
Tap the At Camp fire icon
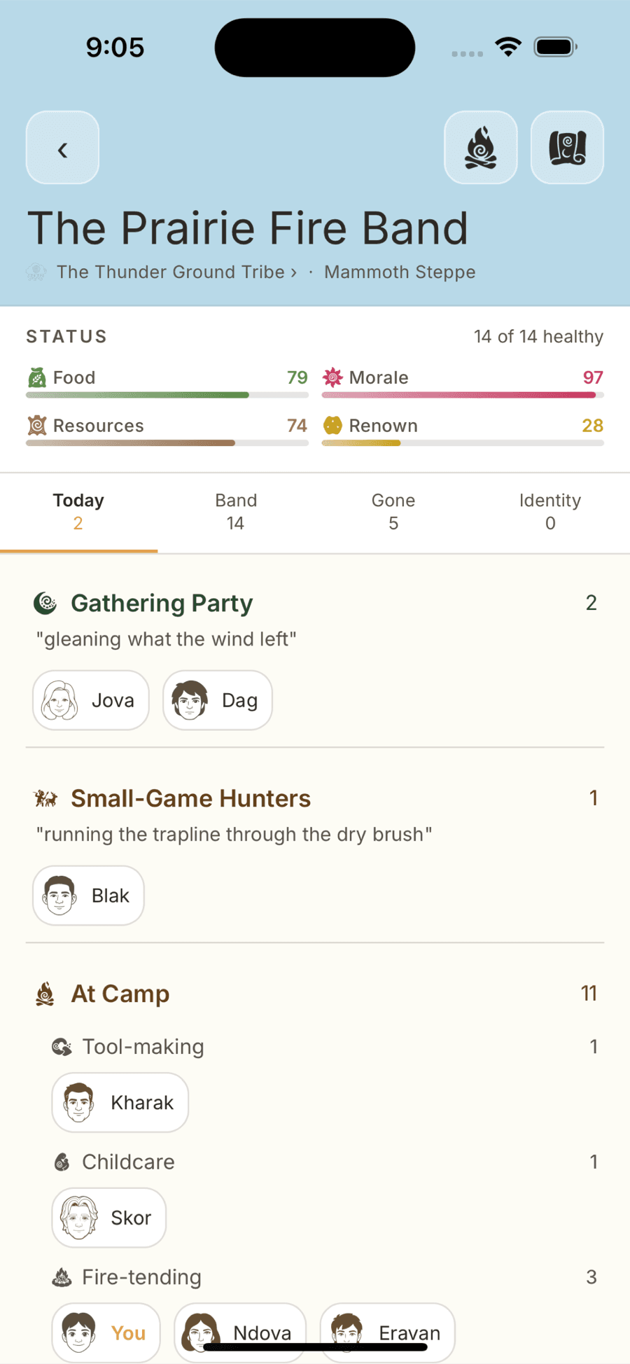[45, 994]
